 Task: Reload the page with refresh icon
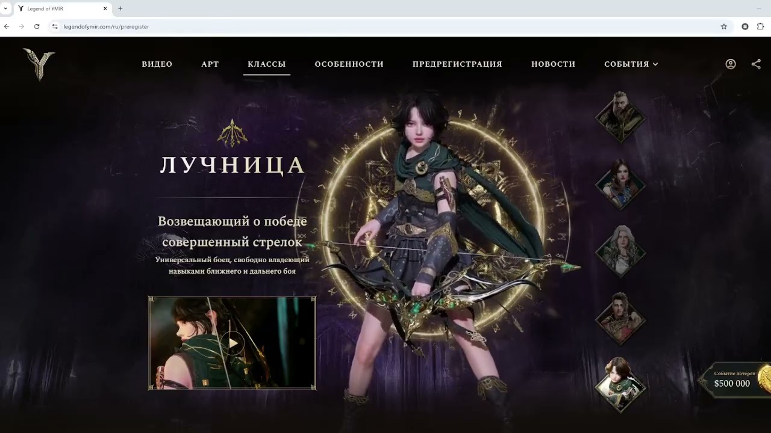click(x=37, y=26)
